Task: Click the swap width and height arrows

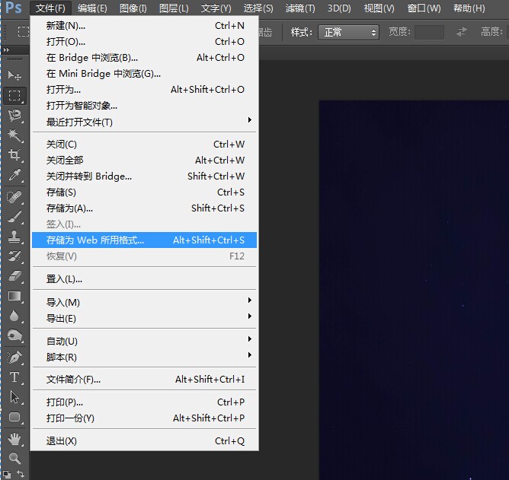Action: [462, 32]
